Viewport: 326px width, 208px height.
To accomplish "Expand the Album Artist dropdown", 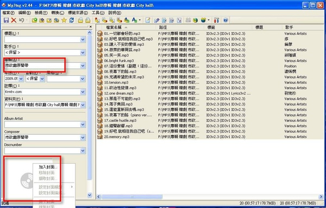I will point(83,124).
